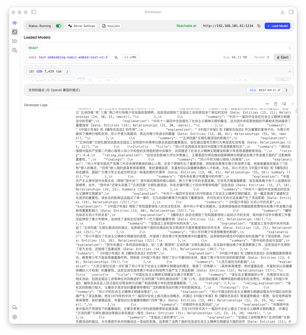306x335 pixels.
Task: Click the server address 192.168.101.61:1234 field
Action: (x=228, y=26)
